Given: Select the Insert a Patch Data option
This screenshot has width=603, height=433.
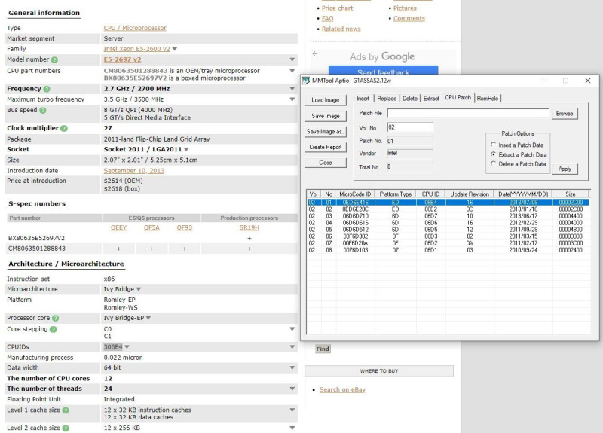Looking at the screenshot, I should coord(493,145).
